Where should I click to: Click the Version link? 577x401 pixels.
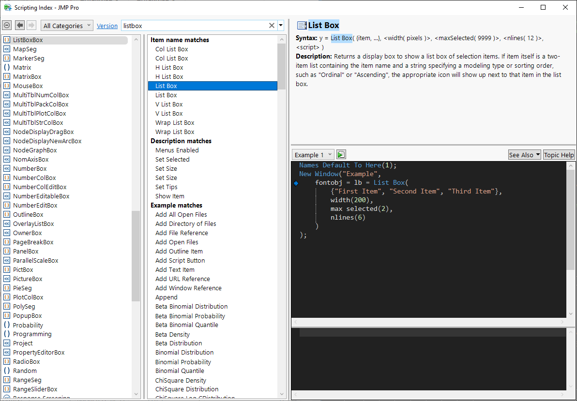coord(107,26)
